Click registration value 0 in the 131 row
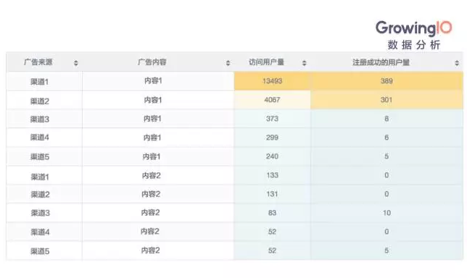The width and height of the screenshot is (467, 278). pos(387,194)
